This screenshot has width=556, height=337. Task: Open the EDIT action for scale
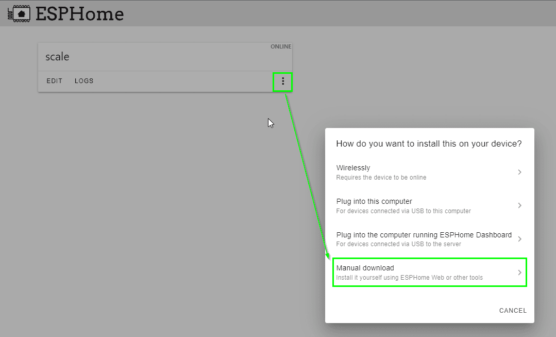click(54, 81)
